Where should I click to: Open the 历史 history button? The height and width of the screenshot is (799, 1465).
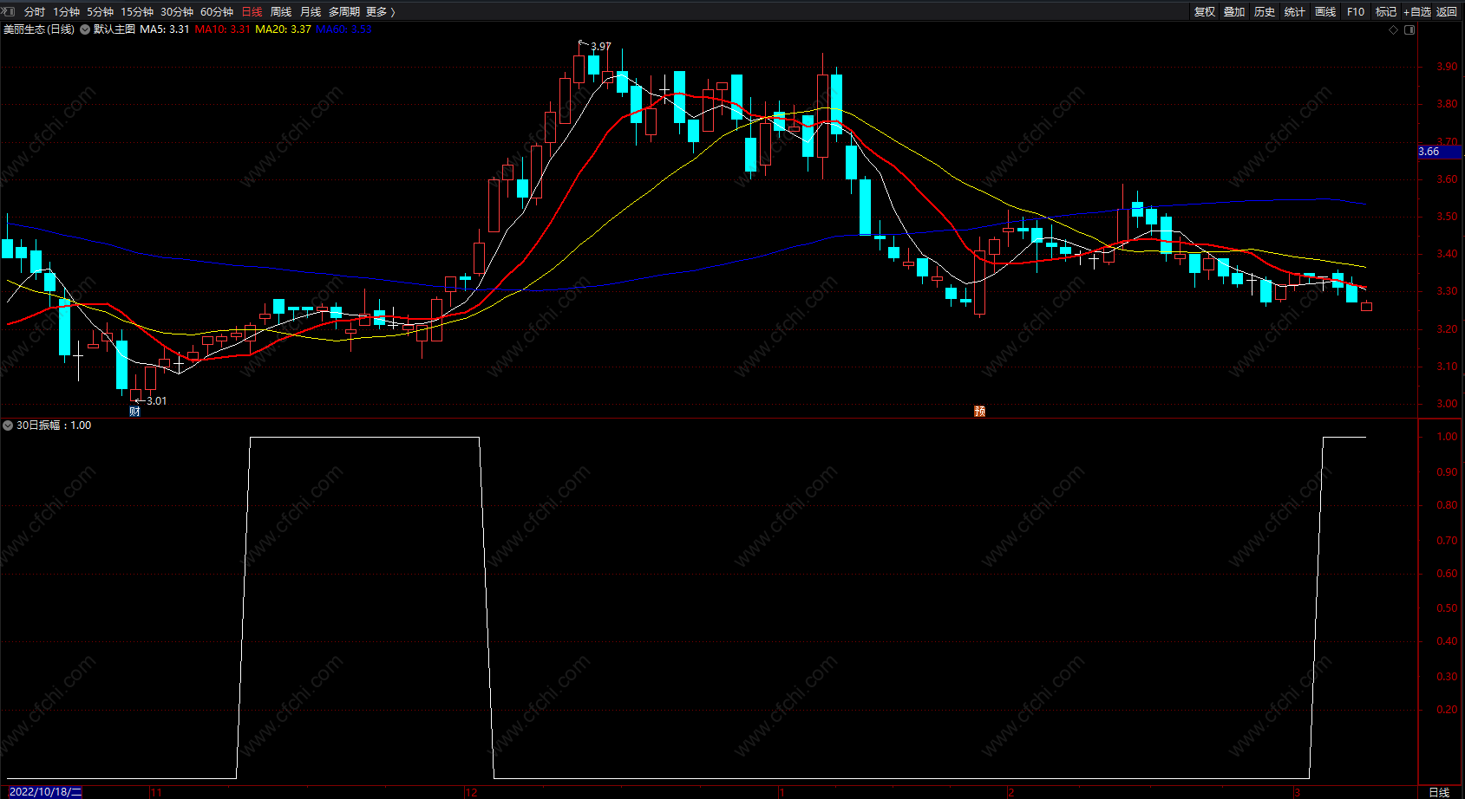coord(1265,11)
